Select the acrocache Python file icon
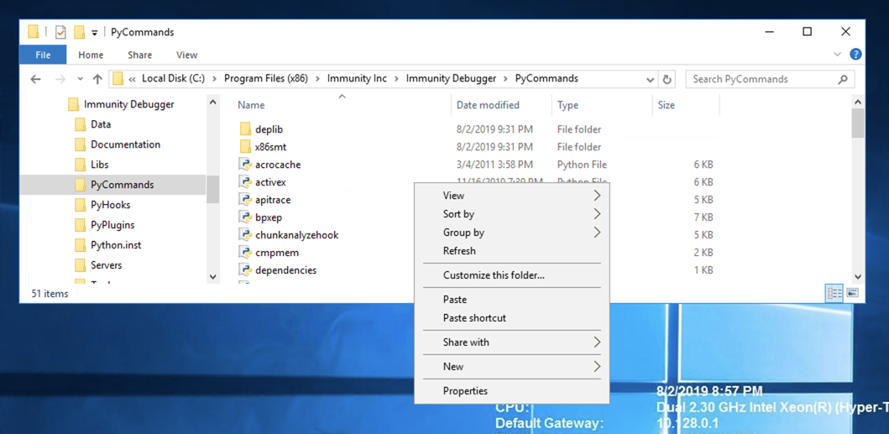The height and width of the screenshot is (434, 889). [x=245, y=165]
